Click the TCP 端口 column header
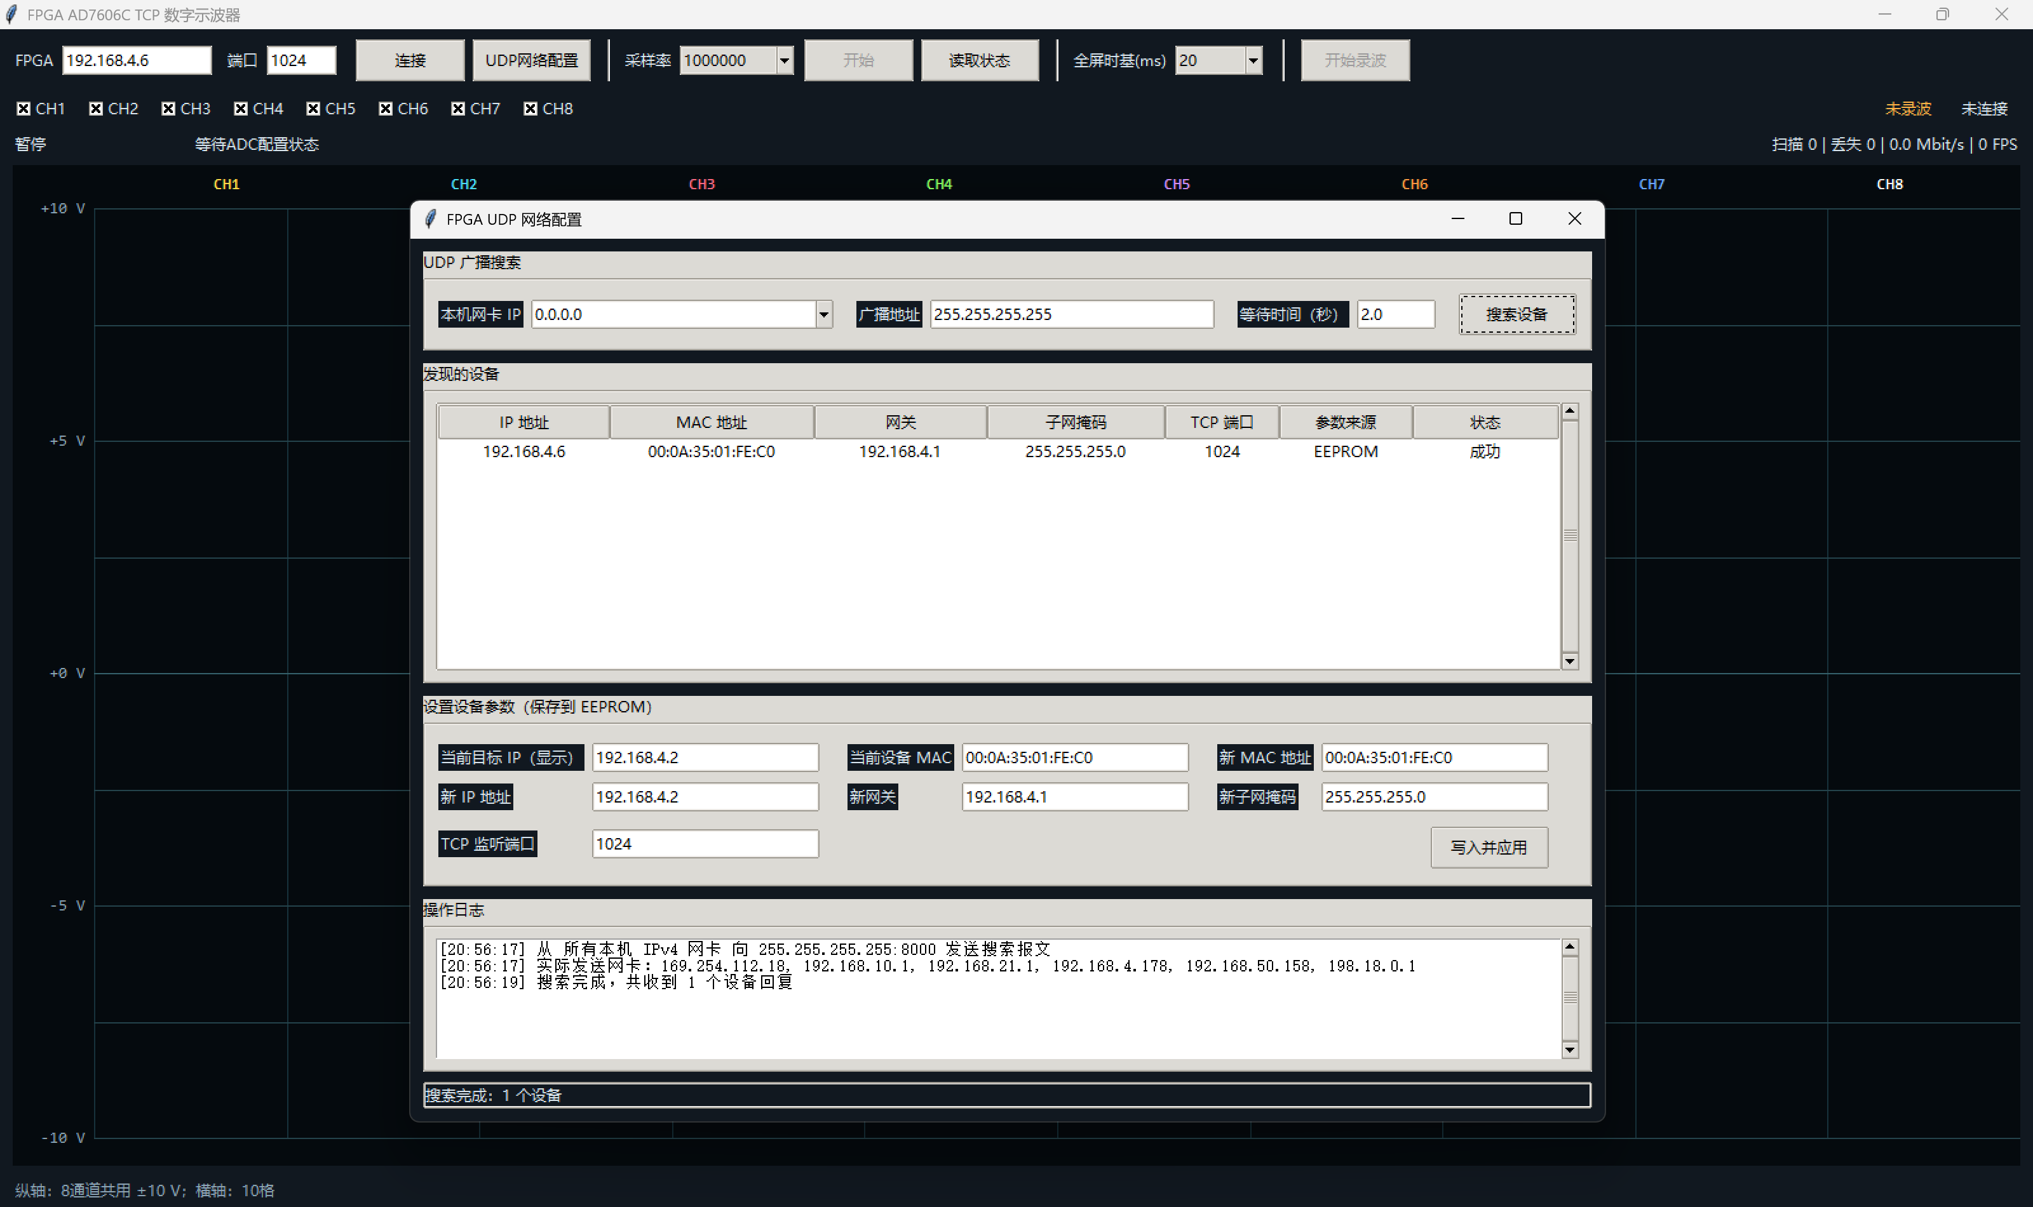The width and height of the screenshot is (2033, 1207). tap(1222, 422)
